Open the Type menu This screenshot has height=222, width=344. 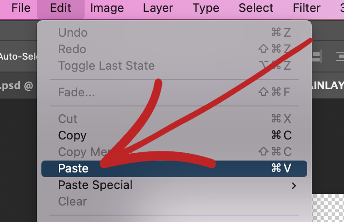206,8
